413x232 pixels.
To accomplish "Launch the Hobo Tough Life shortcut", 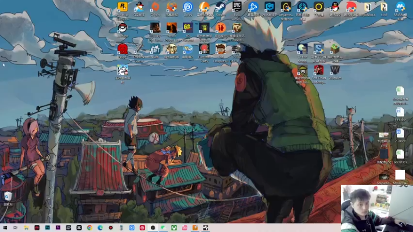I will 171,28.
